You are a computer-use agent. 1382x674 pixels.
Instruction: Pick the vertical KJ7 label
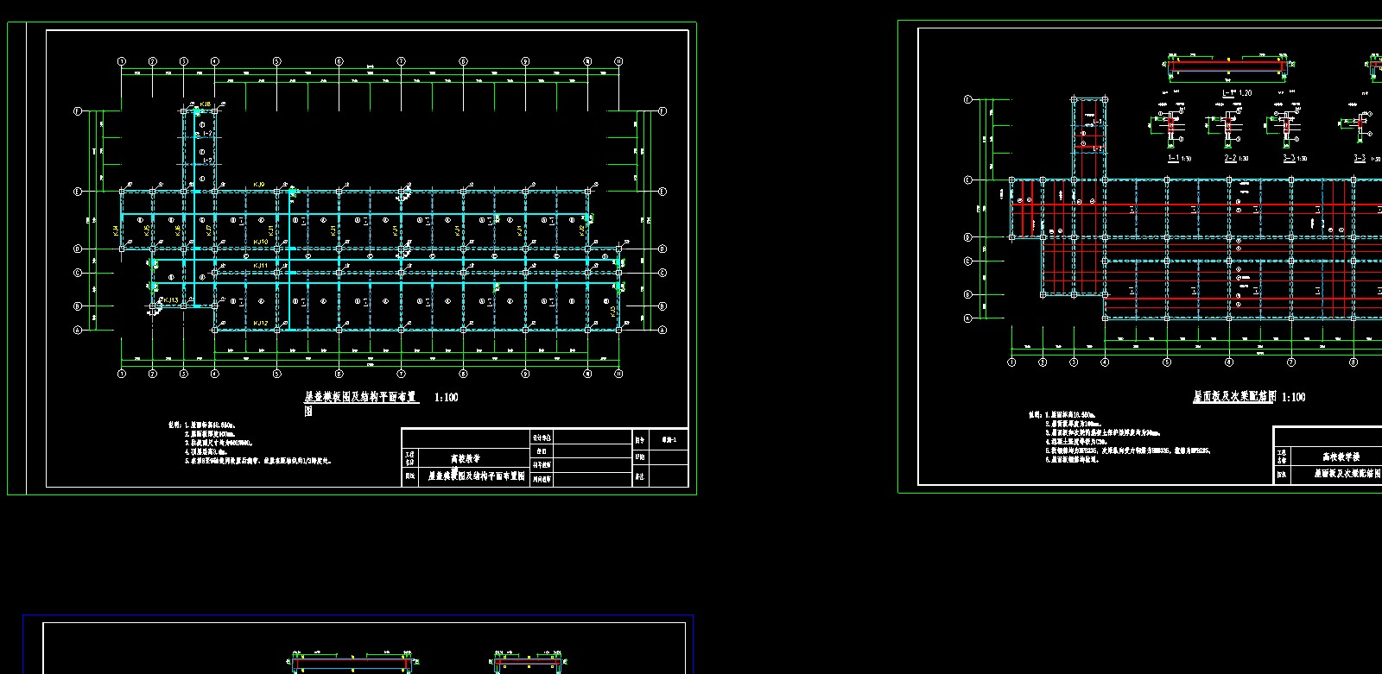(209, 230)
